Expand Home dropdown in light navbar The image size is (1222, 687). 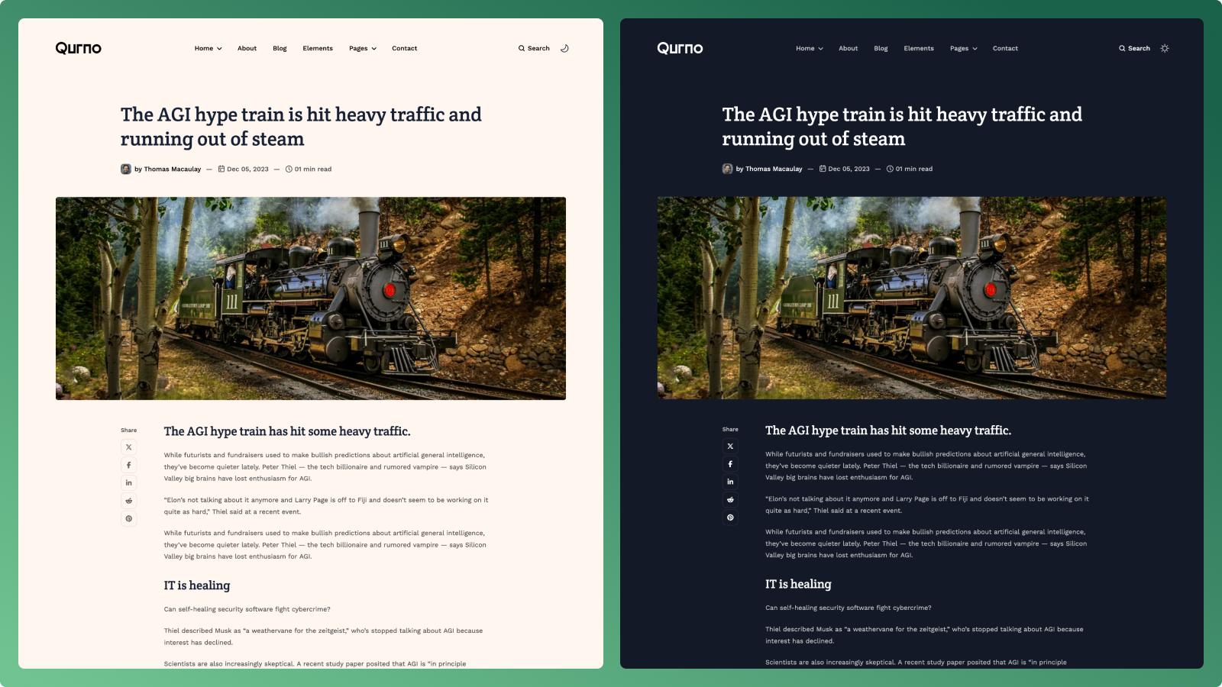pyautogui.click(x=208, y=48)
